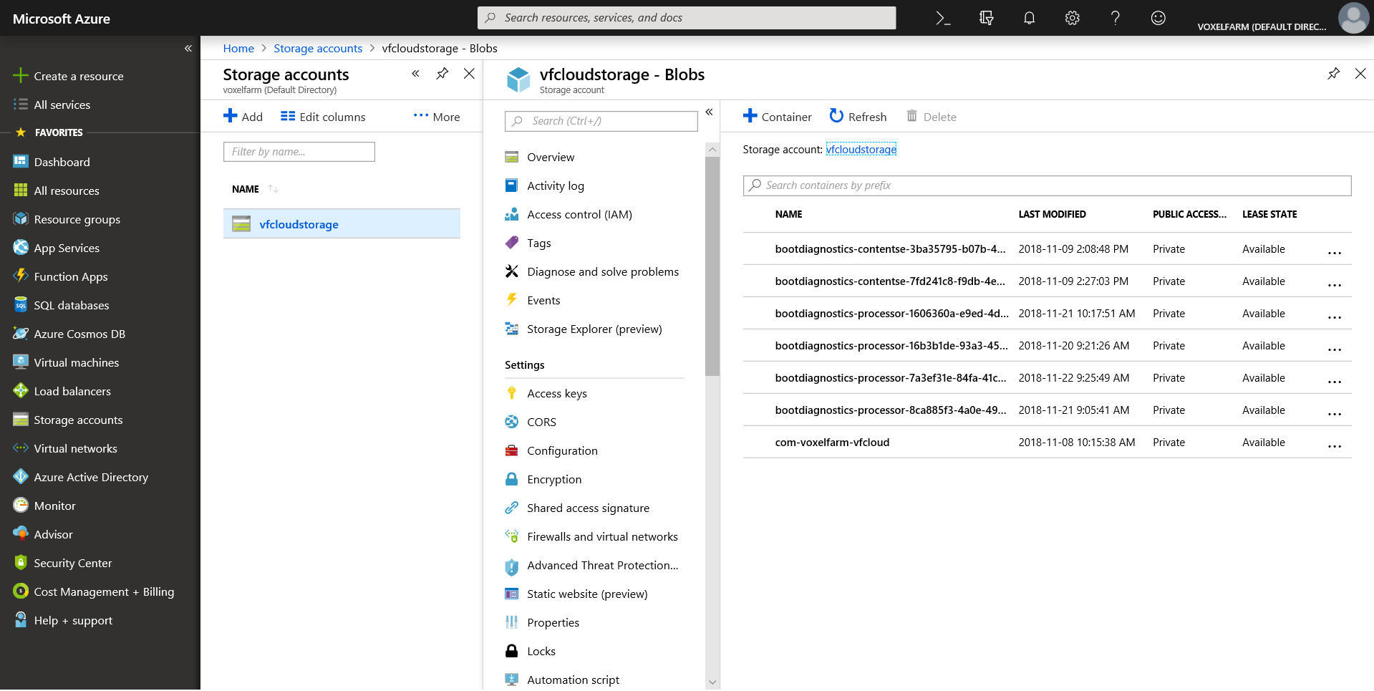Viewport: 1374px width, 691px height.
Task: Click Edit columns
Action: pos(323,116)
